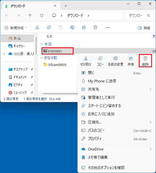Open the three-dot more options menu

tap(108, 28)
